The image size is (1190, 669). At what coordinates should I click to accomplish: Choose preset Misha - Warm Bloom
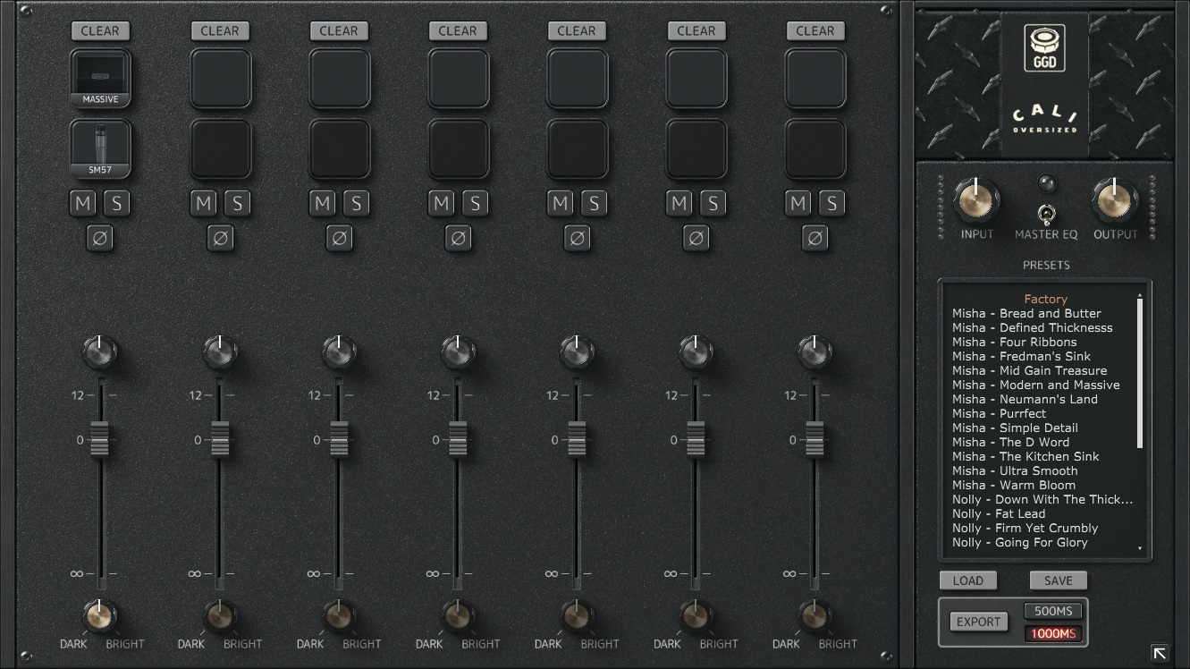tap(1014, 485)
